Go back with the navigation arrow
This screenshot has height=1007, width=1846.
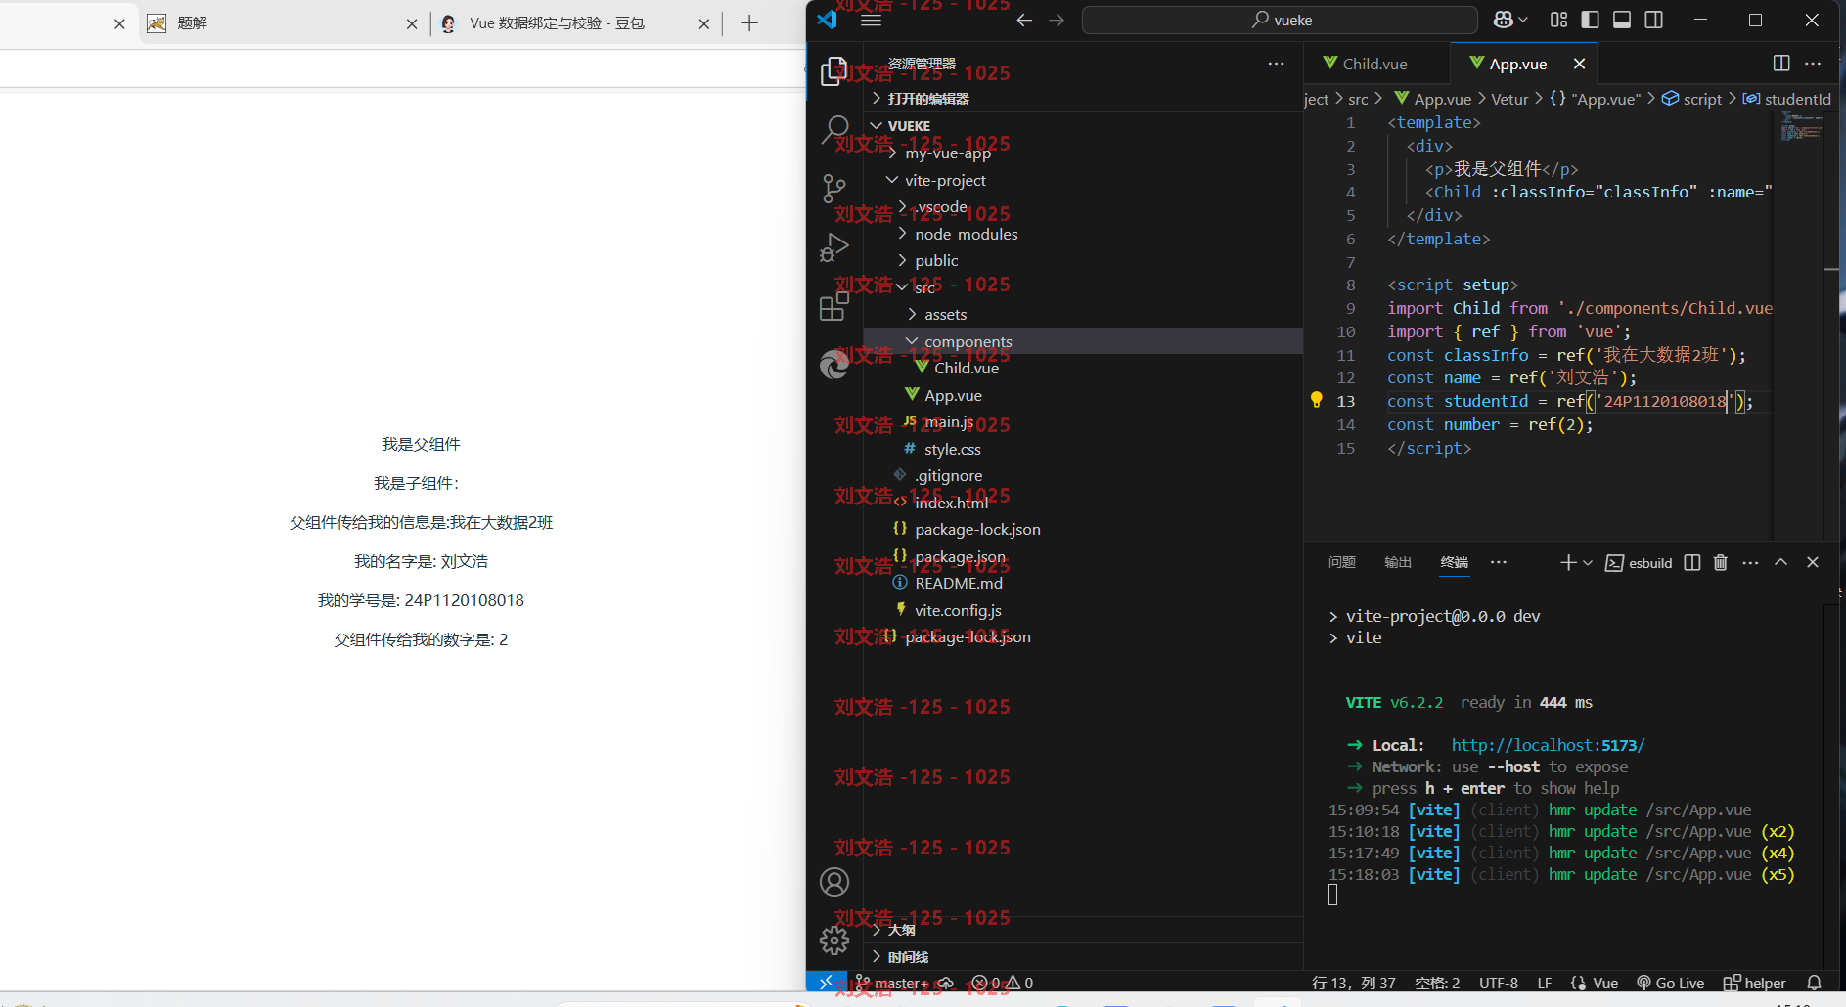pyautogui.click(x=1024, y=20)
